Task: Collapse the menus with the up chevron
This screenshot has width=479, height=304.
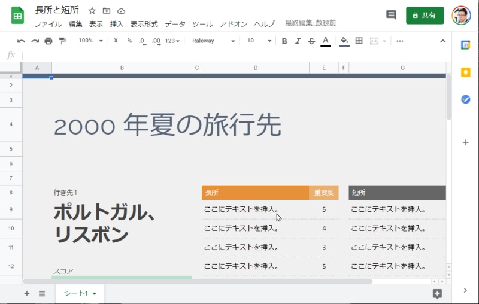Action: pyautogui.click(x=442, y=41)
